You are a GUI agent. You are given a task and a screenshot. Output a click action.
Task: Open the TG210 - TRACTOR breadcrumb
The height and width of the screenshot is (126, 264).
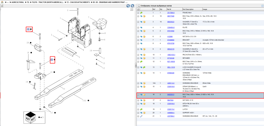(48, 2)
